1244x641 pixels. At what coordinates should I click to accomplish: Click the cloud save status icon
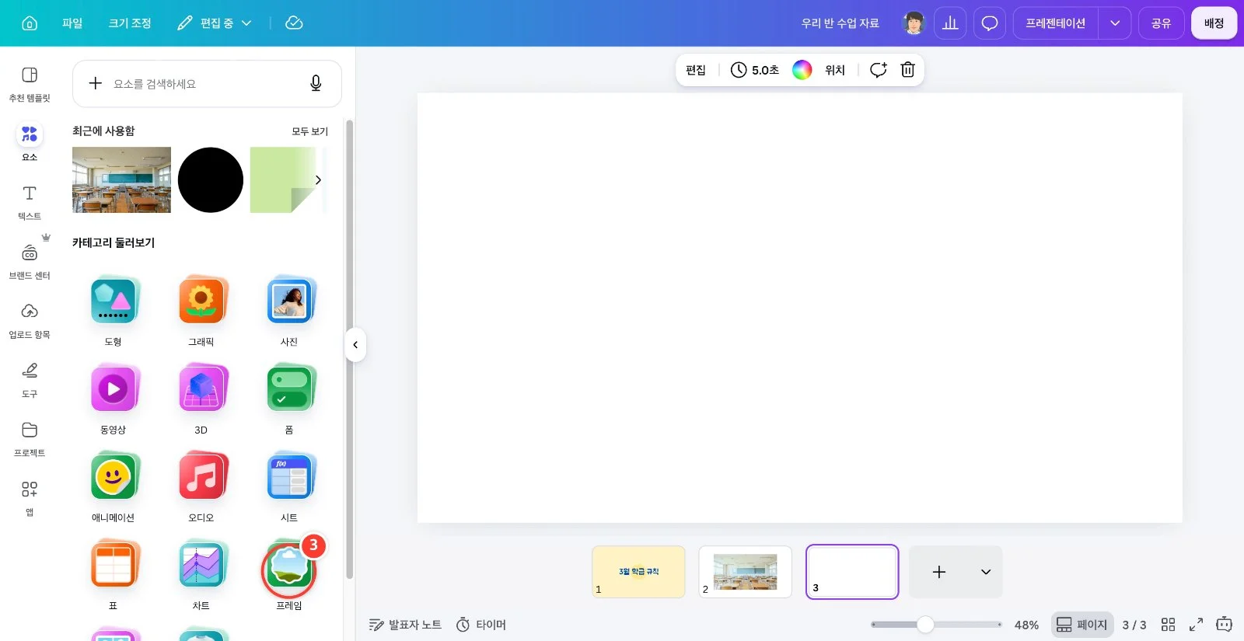coord(294,23)
